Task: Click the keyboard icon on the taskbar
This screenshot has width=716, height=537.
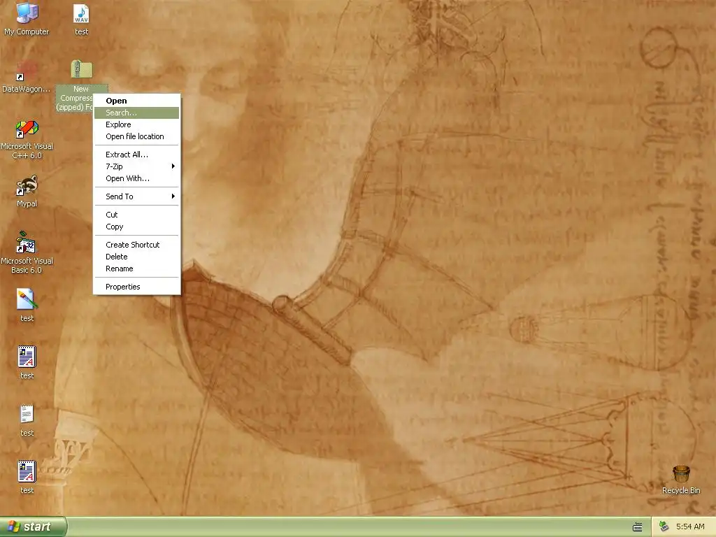Action: coord(638,527)
